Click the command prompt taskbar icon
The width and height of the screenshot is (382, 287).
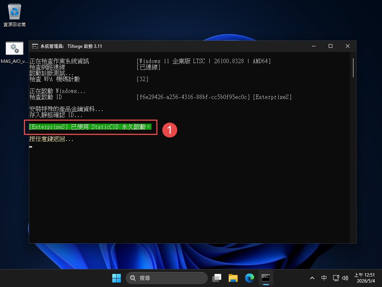[266, 278]
